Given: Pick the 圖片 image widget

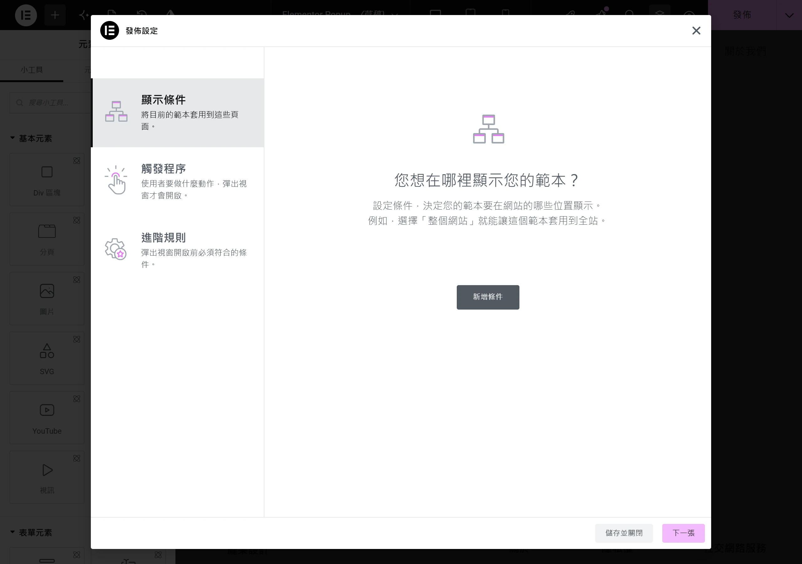Looking at the screenshot, I should click(x=47, y=298).
